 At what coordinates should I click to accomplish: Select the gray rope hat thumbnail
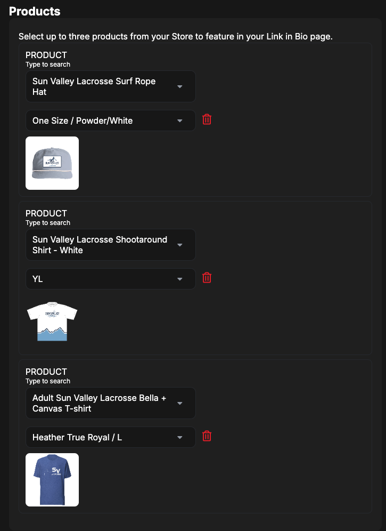52,163
